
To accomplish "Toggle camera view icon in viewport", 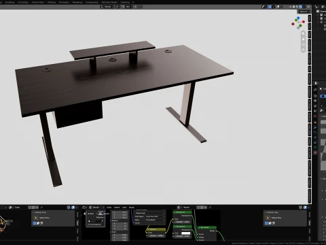I will point(303,45).
